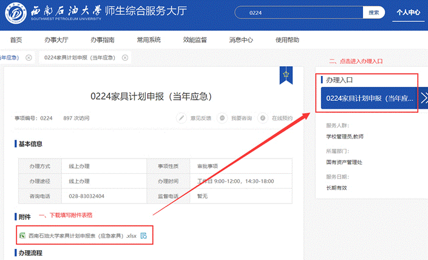
Task: Click the Excel file icon of the attachment
Action: [x=22, y=235]
